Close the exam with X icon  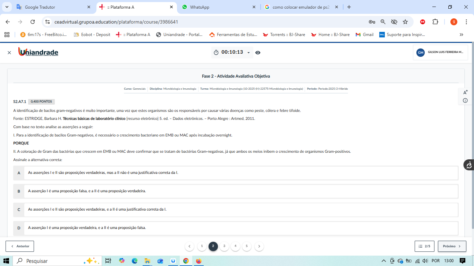click(x=9, y=53)
